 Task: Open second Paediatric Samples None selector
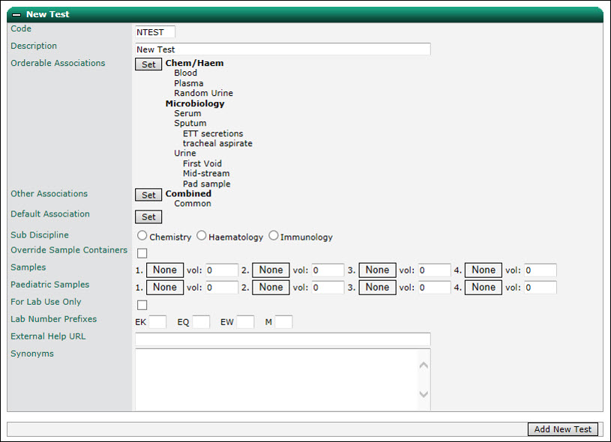coord(271,288)
